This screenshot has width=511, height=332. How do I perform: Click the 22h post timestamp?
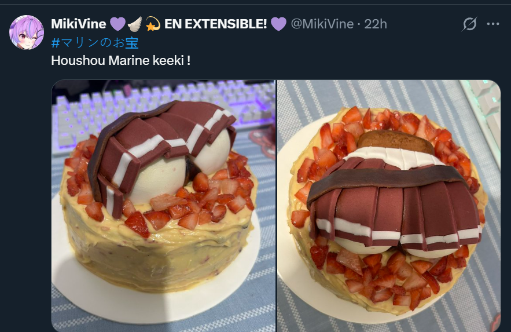point(376,24)
